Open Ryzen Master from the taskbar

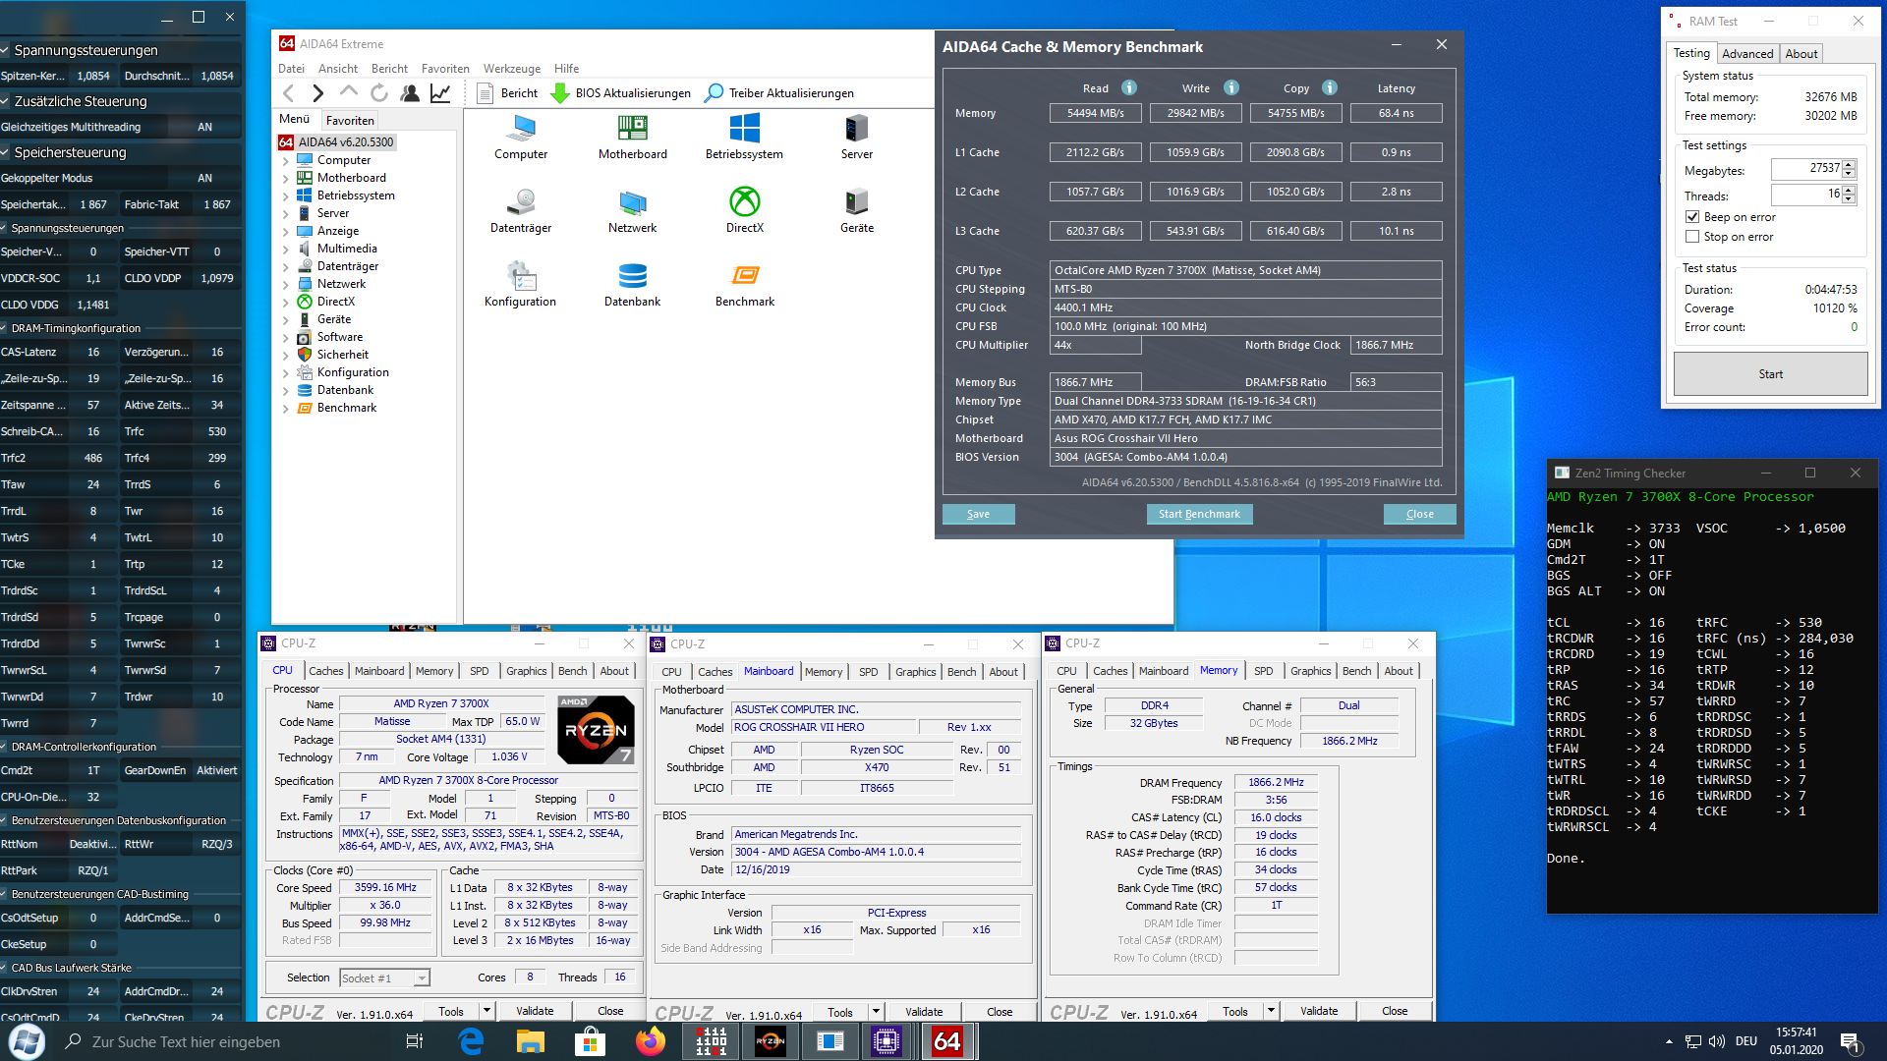[x=771, y=1041]
